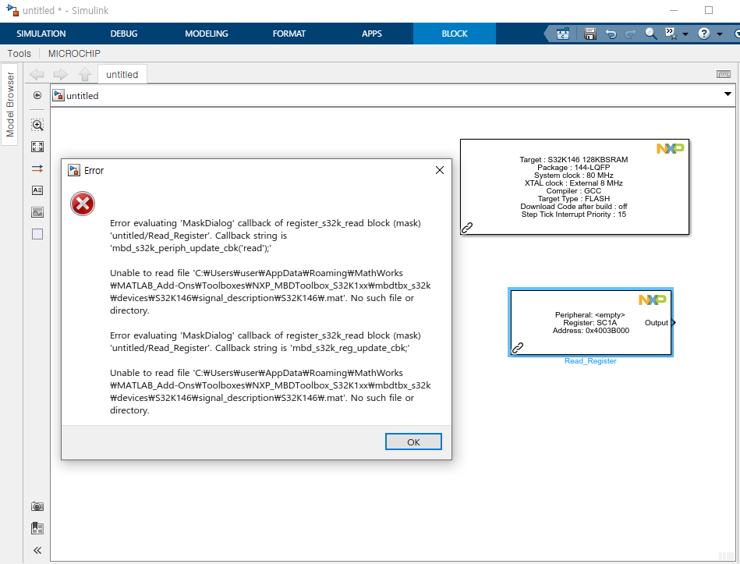Image resolution: width=740 pixels, height=564 pixels.
Task: Undo using the quick access arrow
Action: click(x=611, y=34)
